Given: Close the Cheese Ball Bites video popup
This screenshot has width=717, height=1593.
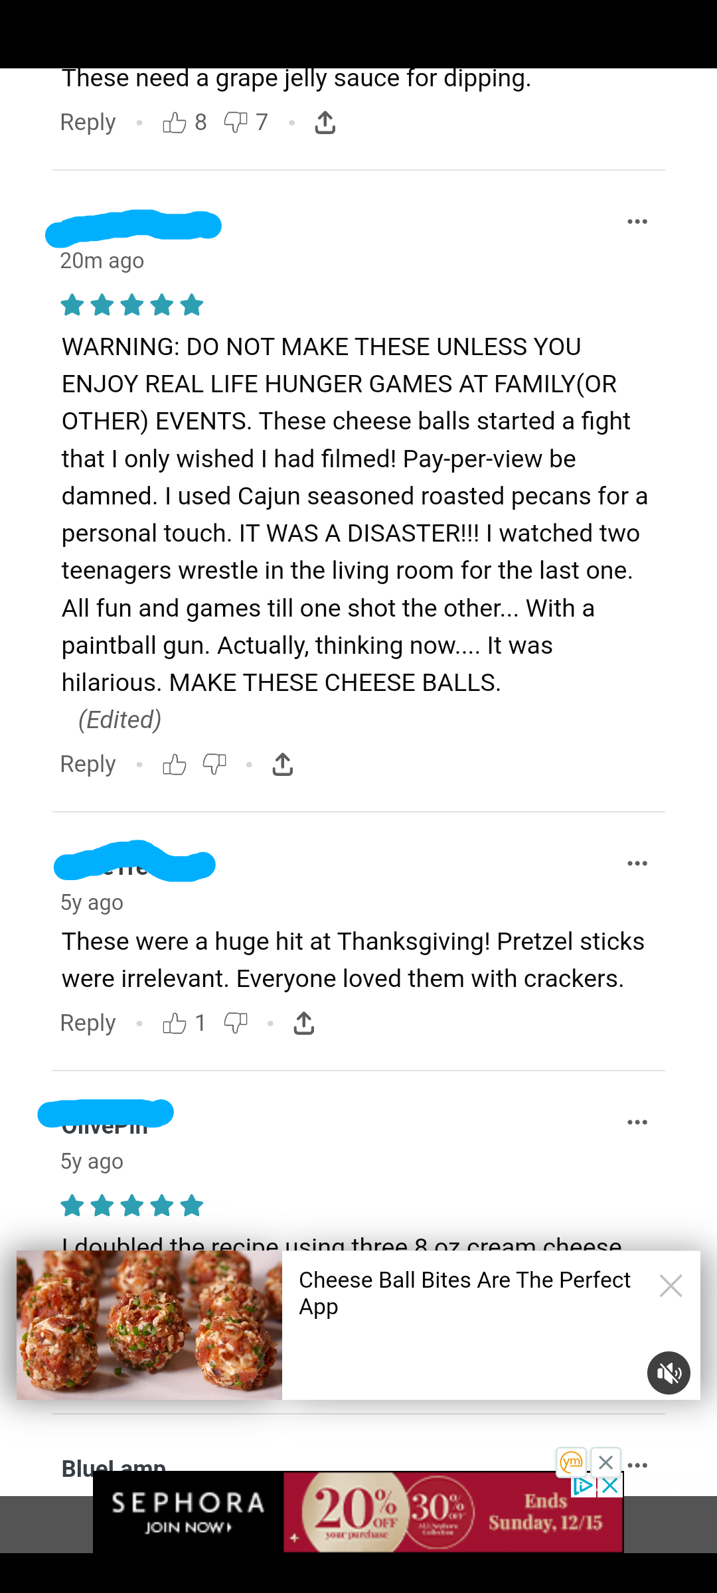Looking at the screenshot, I should coord(671,1286).
